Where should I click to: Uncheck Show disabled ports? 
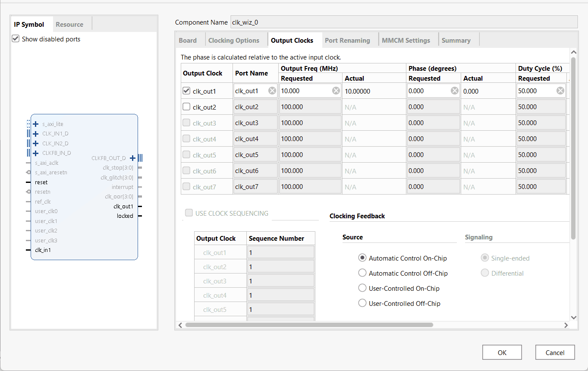coord(16,39)
